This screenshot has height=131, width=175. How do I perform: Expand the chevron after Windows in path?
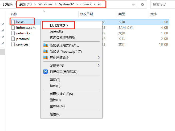[x=56, y=4]
